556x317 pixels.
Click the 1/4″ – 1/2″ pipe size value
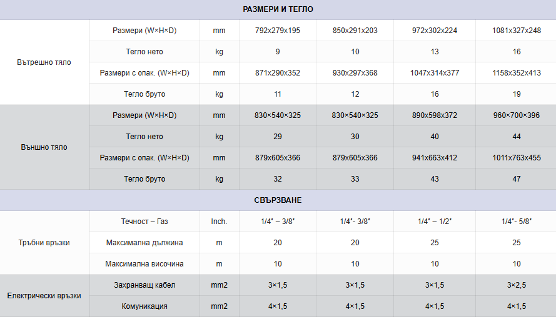435,222
